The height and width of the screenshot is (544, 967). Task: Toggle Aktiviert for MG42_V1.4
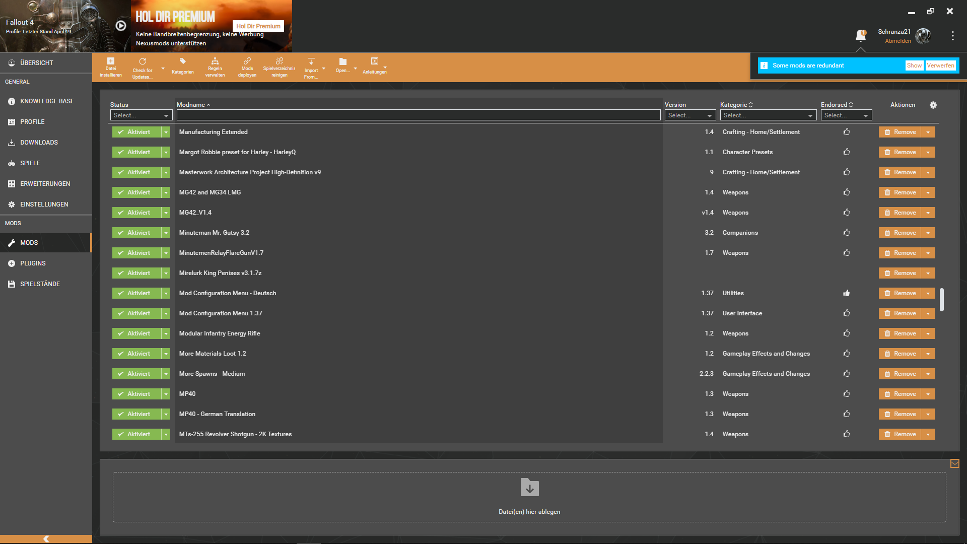pyautogui.click(x=136, y=213)
